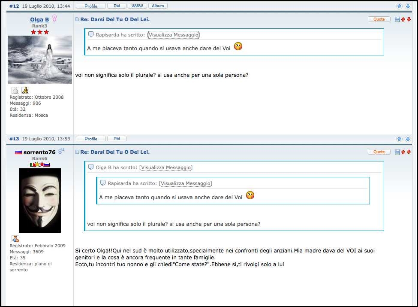Open Olga B's WWW website button

(137, 6)
